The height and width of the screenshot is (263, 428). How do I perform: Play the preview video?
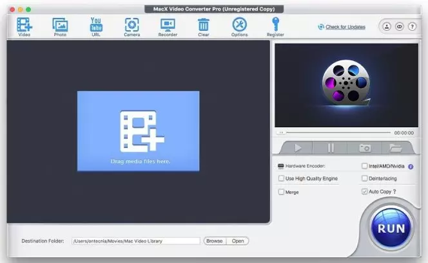298,148
